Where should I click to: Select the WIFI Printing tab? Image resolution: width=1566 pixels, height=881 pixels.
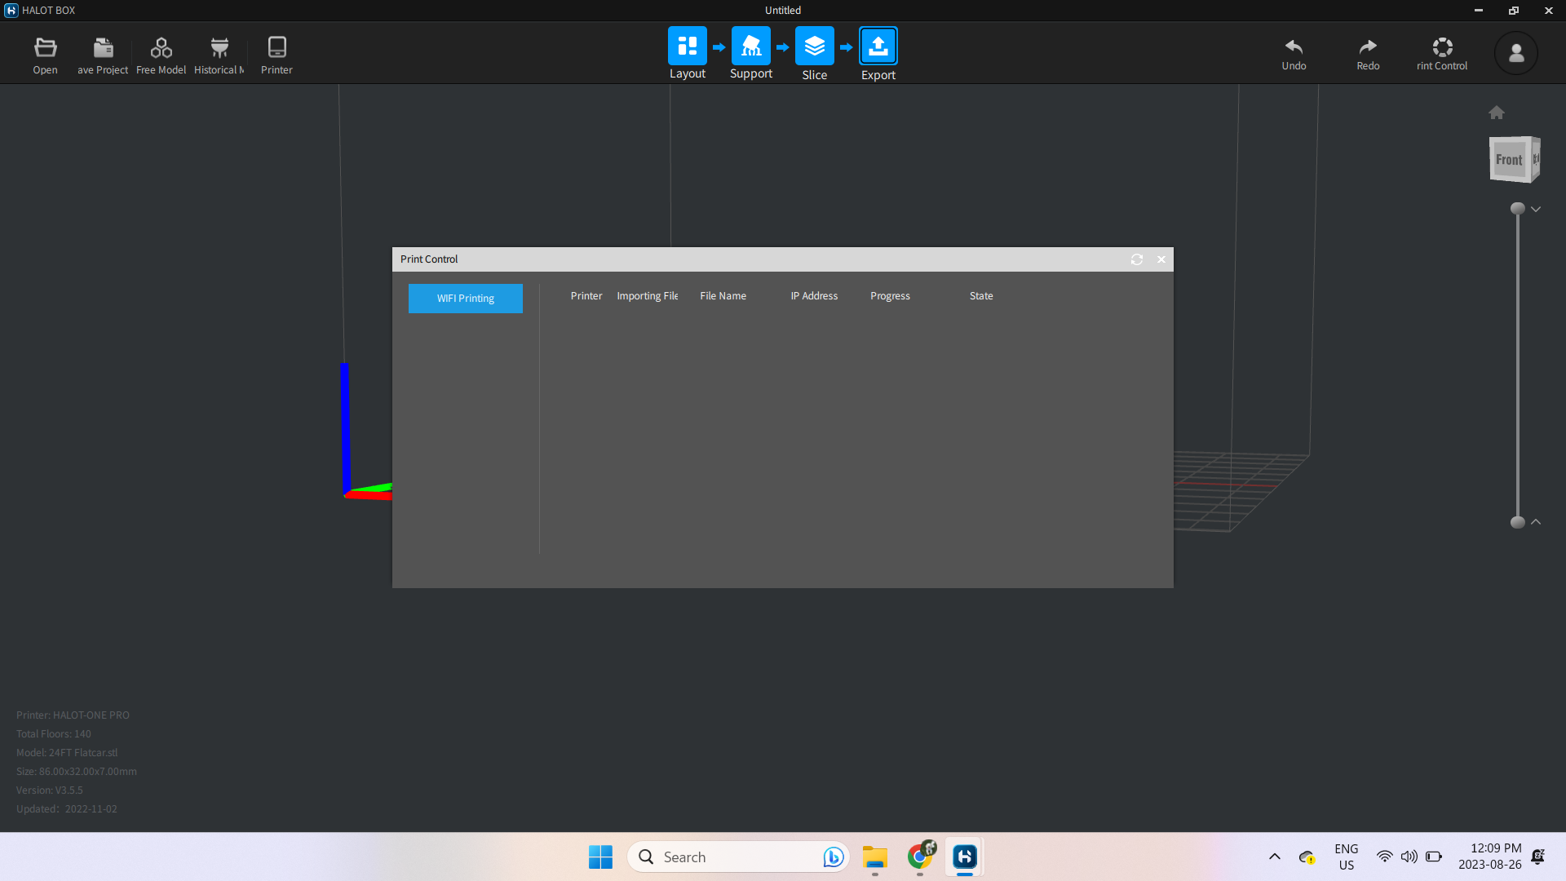tap(465, 299)
